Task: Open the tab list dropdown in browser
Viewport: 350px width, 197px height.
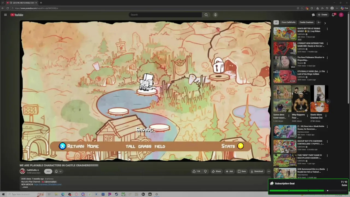Action: (3, 3)
